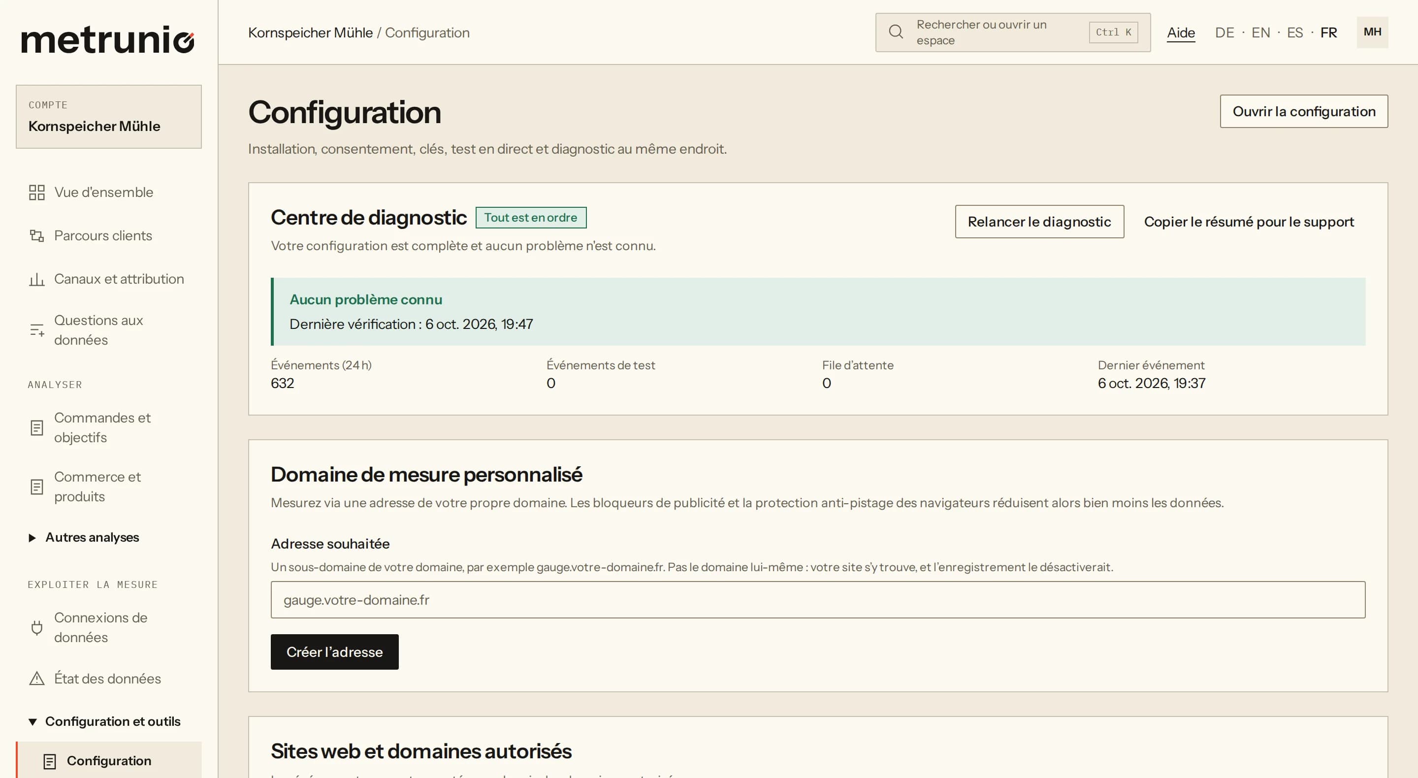The image size is (1418, 778).
Task: Click the Configuration sidebar document icon
Action: (x=50, y=761)
